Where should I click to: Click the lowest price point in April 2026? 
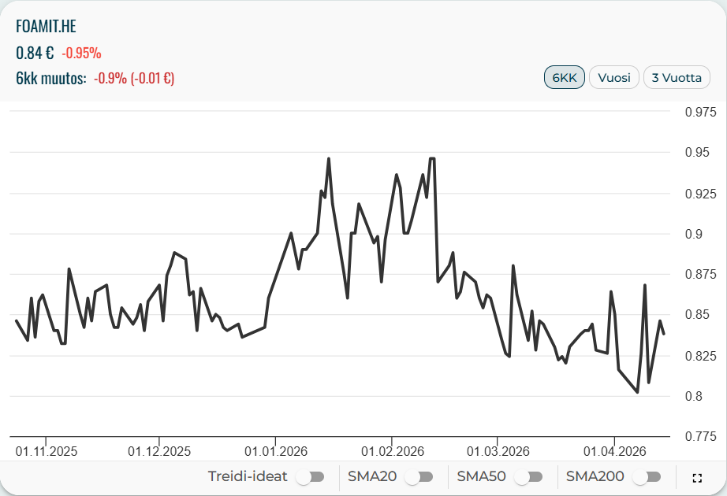pos(637,392)
